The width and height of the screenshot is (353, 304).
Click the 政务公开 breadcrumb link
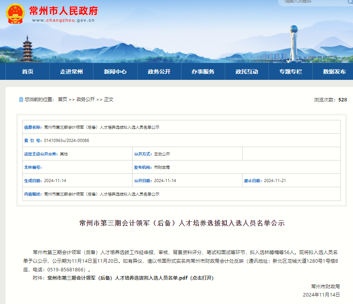pos(86,99)
